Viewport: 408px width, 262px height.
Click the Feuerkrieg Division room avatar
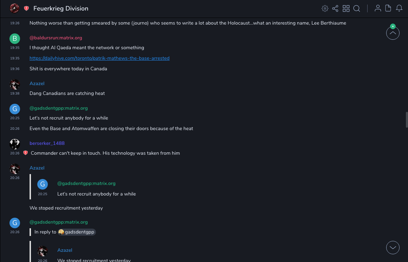click(x=14, y=8)
